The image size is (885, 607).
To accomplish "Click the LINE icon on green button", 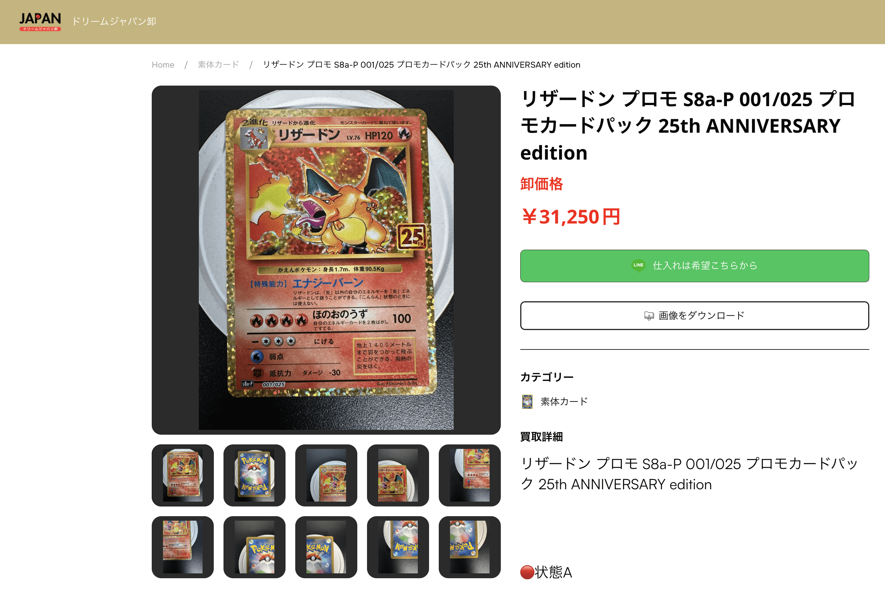I will (x=638, y=265).
